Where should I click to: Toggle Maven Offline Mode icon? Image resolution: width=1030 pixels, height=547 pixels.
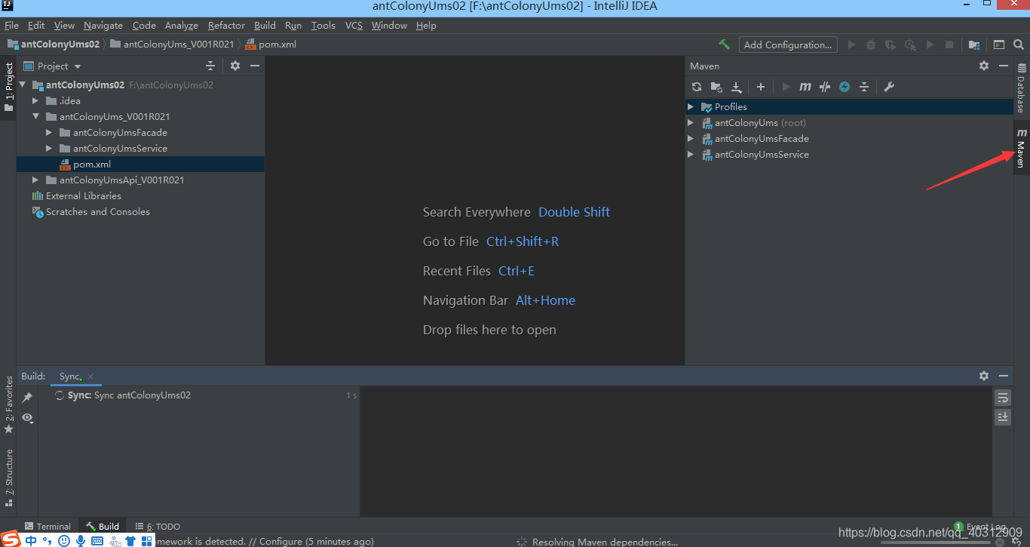click(825, 87)
